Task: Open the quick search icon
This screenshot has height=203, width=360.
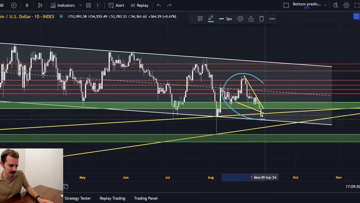Action: click(x=336, y=5)
